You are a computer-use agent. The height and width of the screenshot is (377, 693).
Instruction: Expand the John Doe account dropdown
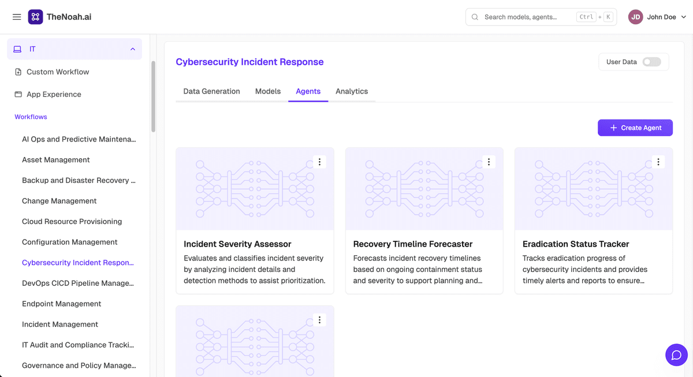tap(684, 17)
